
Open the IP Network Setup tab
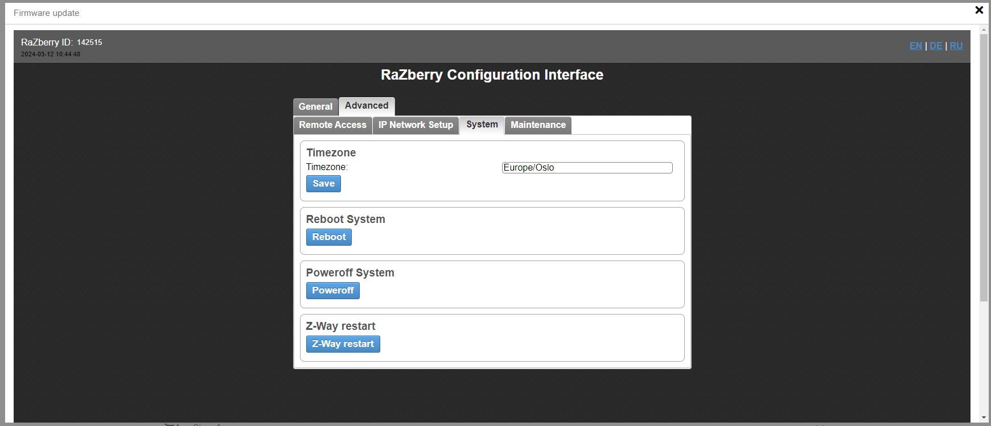pyautogui.click(x=416, y=125)
